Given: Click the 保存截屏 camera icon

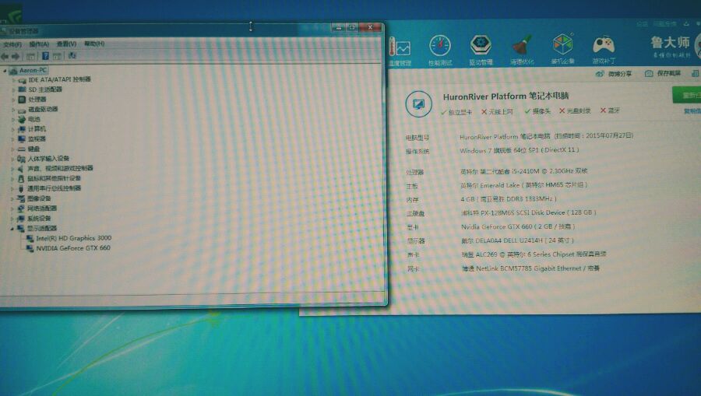Looking at the screenshot, I should [x=649, y=73].
